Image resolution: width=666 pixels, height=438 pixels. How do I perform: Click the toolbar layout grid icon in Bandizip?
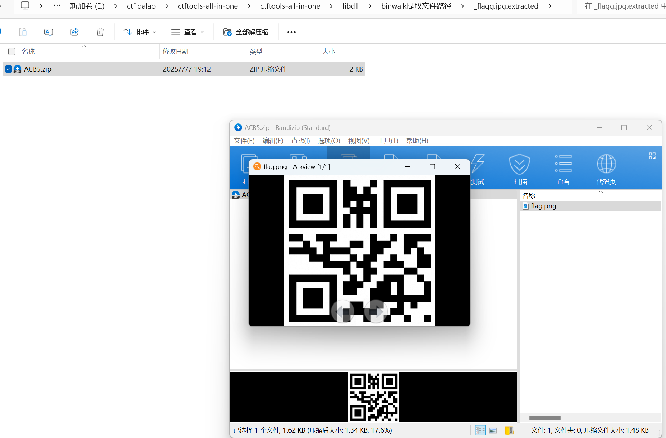coord(652,156)
